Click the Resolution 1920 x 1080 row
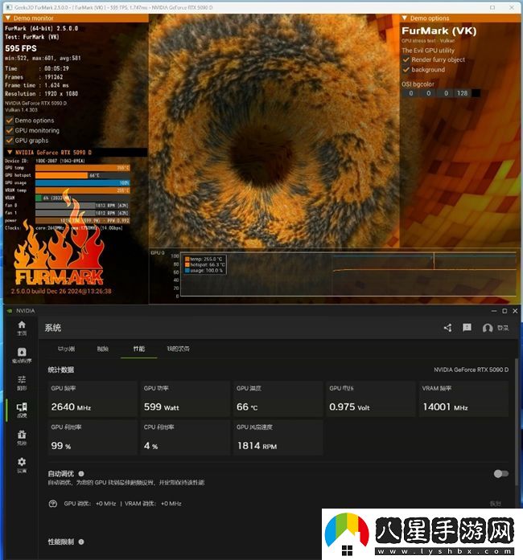The height and width of the screenshot is (560, 523). (x=42, y=93)
